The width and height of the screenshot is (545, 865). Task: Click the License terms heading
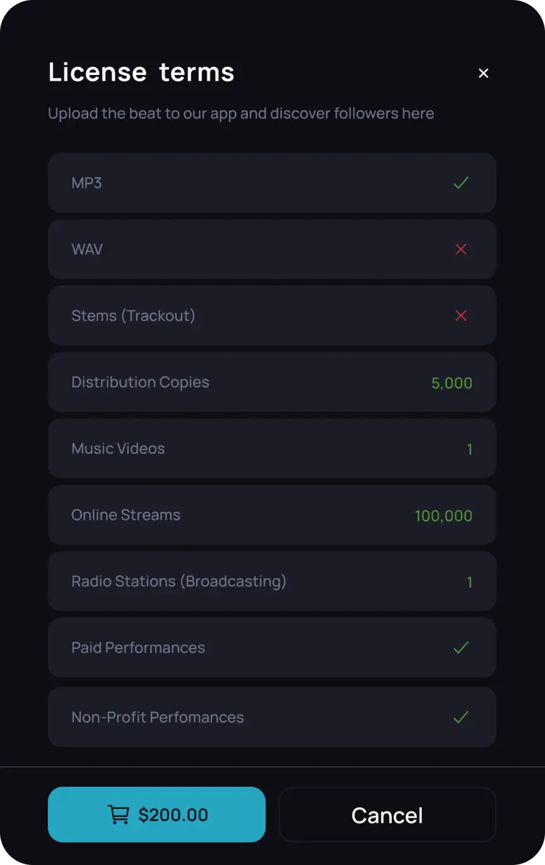(x=141, y=72)
